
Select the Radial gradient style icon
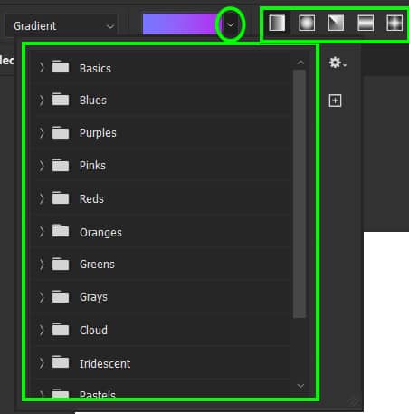pos(307,23)
